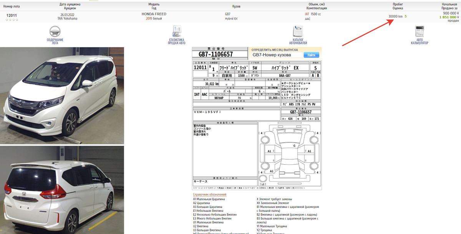Click the B3 Большая вмятина с царапиной entry
The height and width of the screenshot is (234, 461).
pos(287,220)
